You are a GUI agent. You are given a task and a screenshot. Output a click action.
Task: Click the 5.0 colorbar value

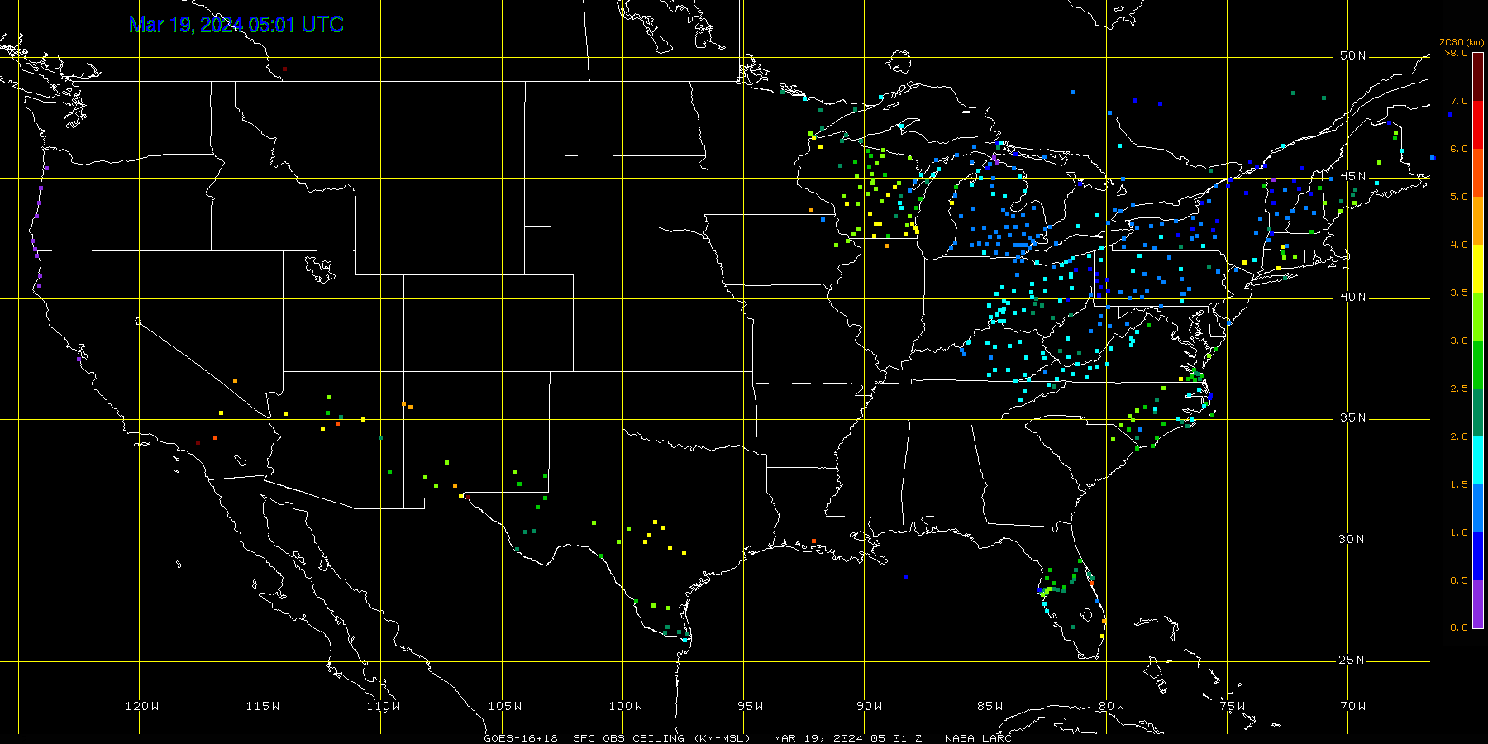1459,197
